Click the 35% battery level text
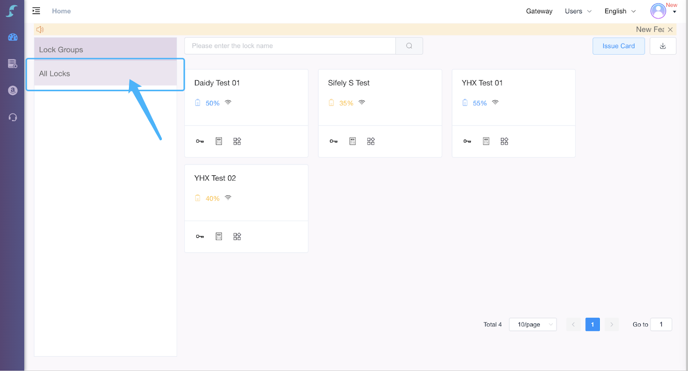Screen dimensions: 688x371 coord(346,103)
